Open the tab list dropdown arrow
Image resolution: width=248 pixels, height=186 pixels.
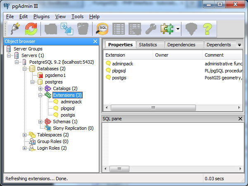[x=239, y=45]
